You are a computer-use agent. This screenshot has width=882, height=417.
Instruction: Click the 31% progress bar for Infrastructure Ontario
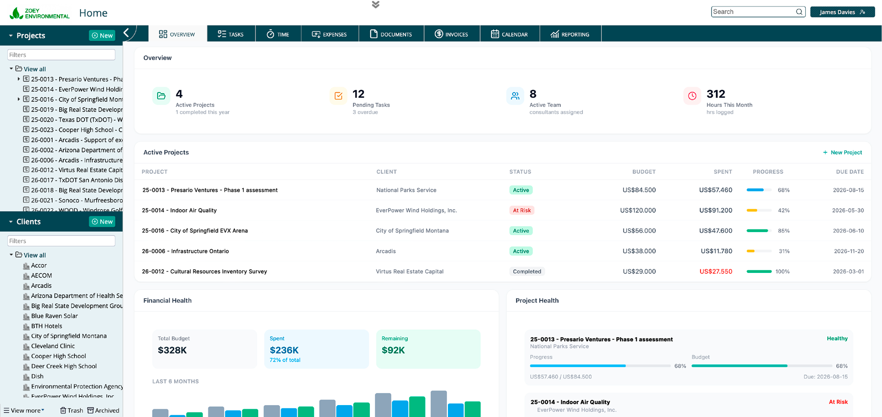(x=759, y=251)
